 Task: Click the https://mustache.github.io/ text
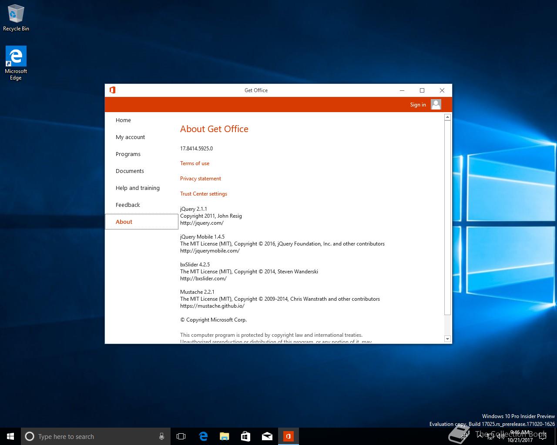click(x=212, y=306)
